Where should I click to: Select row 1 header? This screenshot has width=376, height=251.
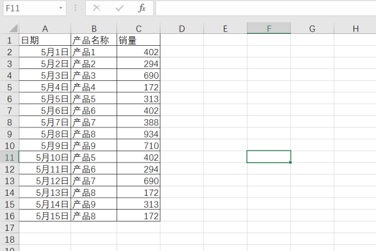(x=9, y=40)
